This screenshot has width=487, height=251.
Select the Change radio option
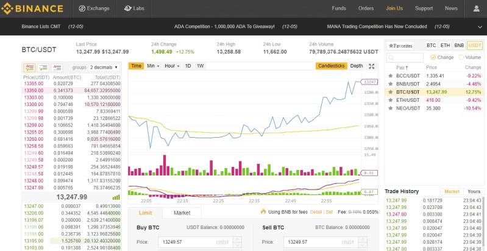pos(433,57)
